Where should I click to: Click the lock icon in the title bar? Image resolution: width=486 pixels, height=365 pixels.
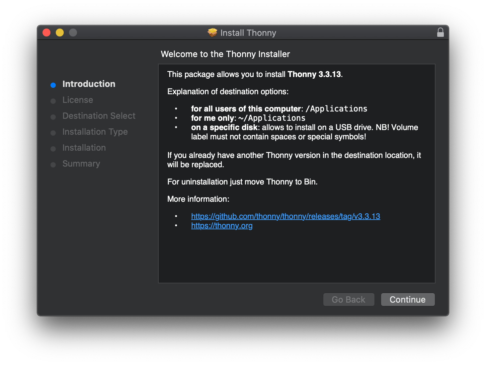(440, 33)
